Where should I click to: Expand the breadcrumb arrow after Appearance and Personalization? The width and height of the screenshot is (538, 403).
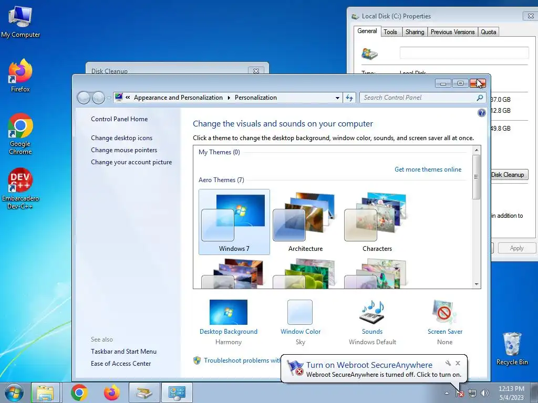(229, 98)
